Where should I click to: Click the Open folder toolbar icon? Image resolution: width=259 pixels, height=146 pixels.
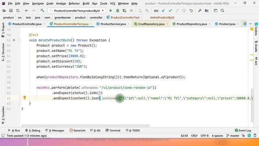4,11
